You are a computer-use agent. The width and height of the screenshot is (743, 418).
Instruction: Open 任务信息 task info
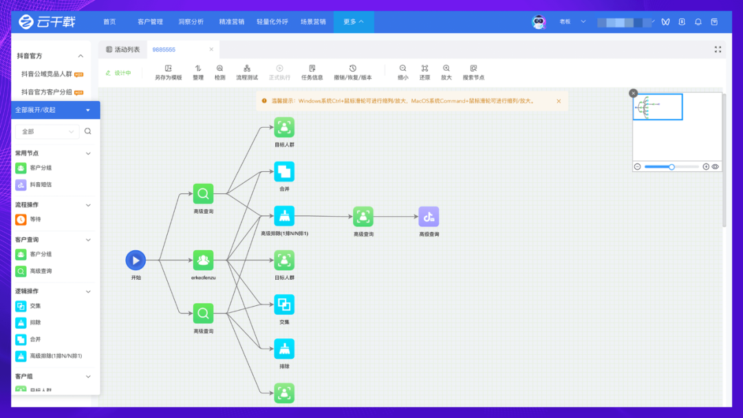click(312, 69)
